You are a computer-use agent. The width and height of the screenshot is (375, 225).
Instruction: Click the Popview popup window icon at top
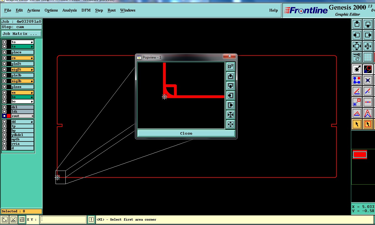(230, 66)
